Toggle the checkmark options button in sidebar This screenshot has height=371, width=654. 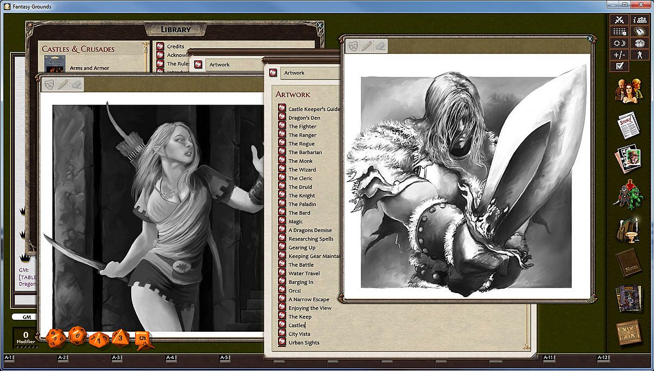coord(619,66)
